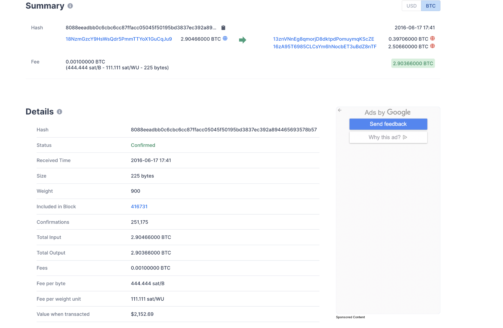
Task: Open block 416731 link
Action: click(138, 207)
